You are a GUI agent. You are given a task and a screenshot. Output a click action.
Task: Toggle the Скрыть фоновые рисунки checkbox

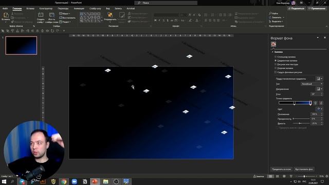tap(276, 72)
